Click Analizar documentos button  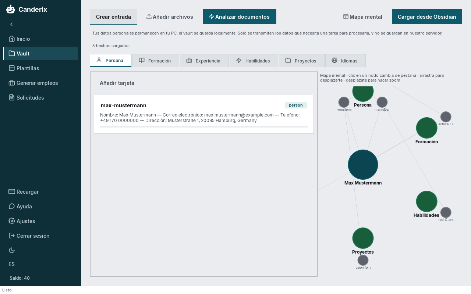(240, 17)
